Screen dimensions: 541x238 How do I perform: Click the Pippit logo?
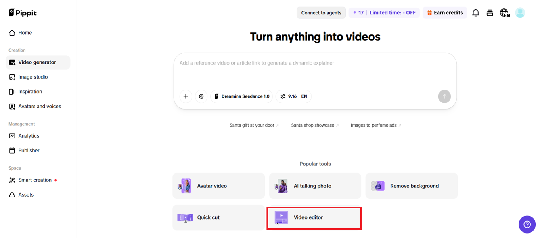23,13
